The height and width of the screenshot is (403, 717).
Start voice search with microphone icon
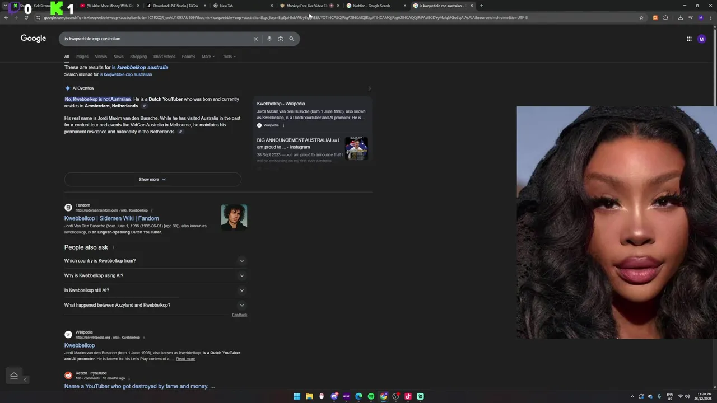[269, 39]
